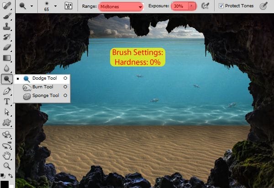Select the Clone Stamp tool
Viewport: 274px width, 188px height.
(6, 26)
